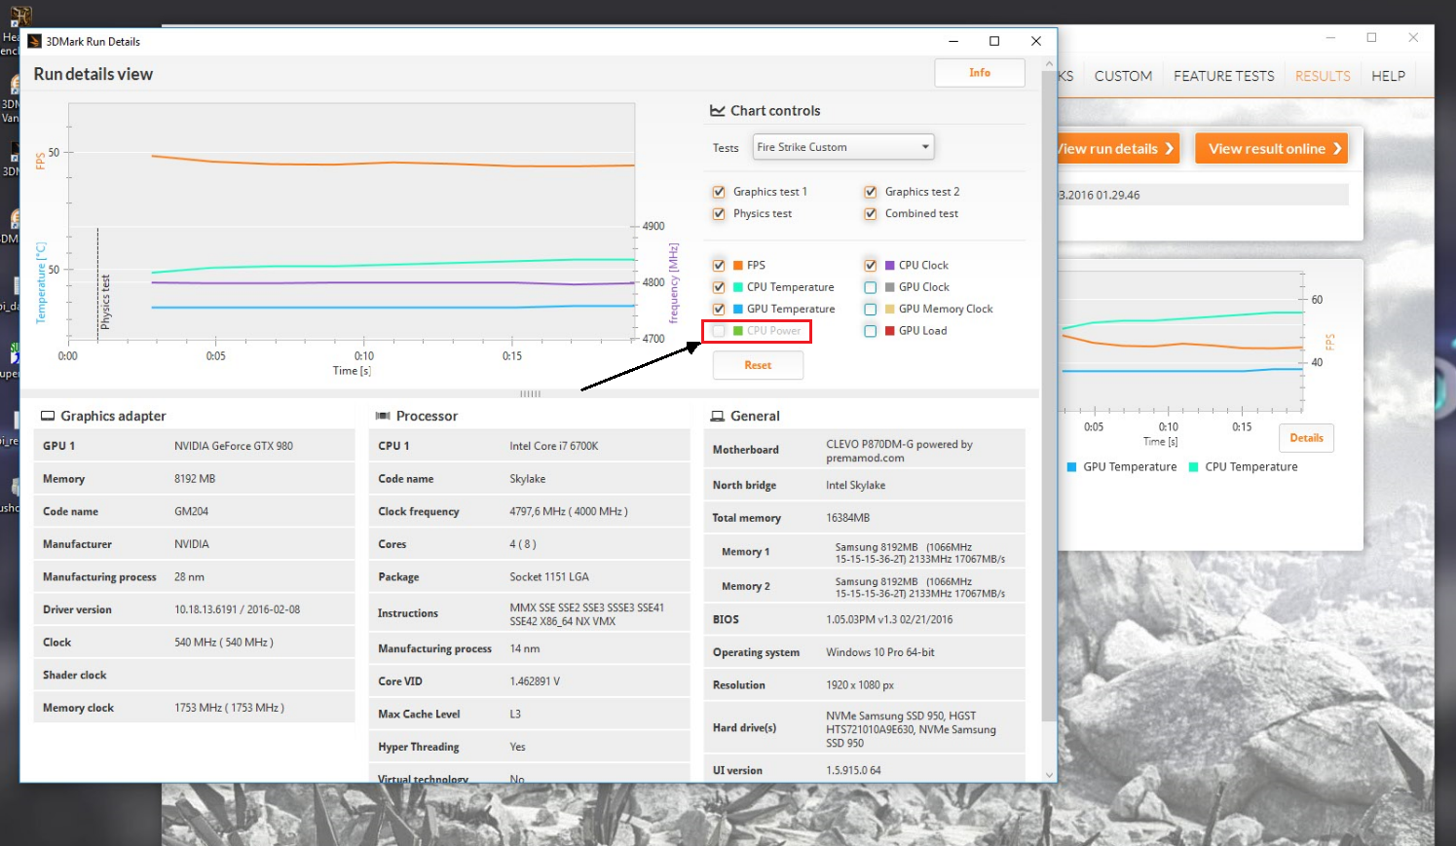The width and height of the screenshot is (1456, 846).
Task: Click the General laptop icon
Action: pyautogui.click(x=718, y=416)
